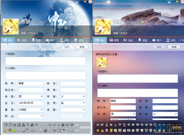
Task: Switch to 标签 tab in left window
Action: [x=36, y=40]
